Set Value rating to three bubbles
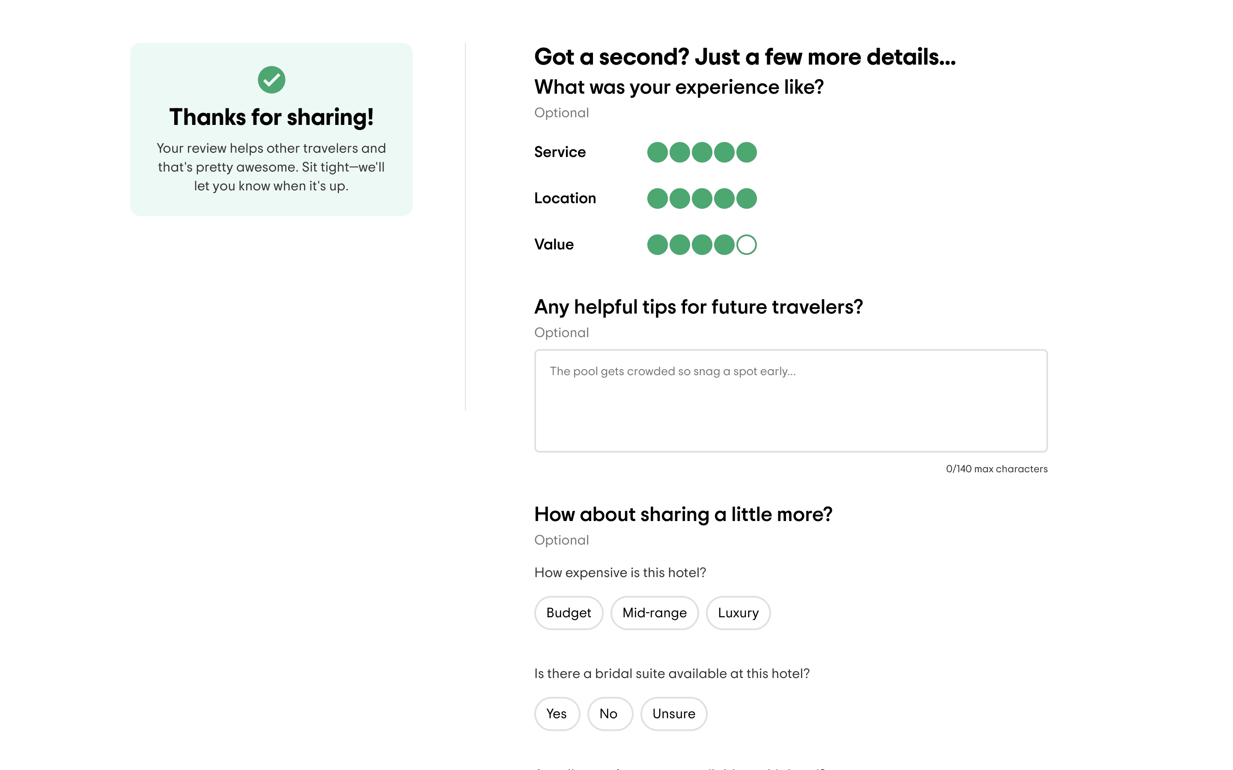Screen dimensions: 1233x770 coord(702,245)
